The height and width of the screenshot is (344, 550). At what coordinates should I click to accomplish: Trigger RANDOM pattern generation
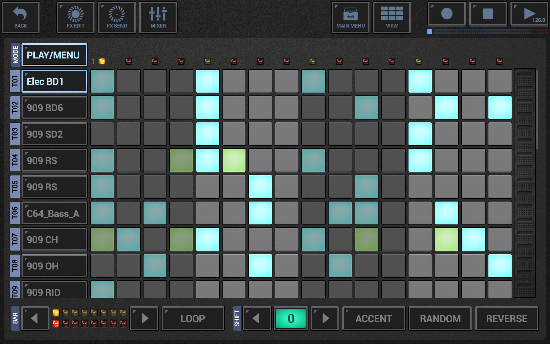click(x=440, y=318)
